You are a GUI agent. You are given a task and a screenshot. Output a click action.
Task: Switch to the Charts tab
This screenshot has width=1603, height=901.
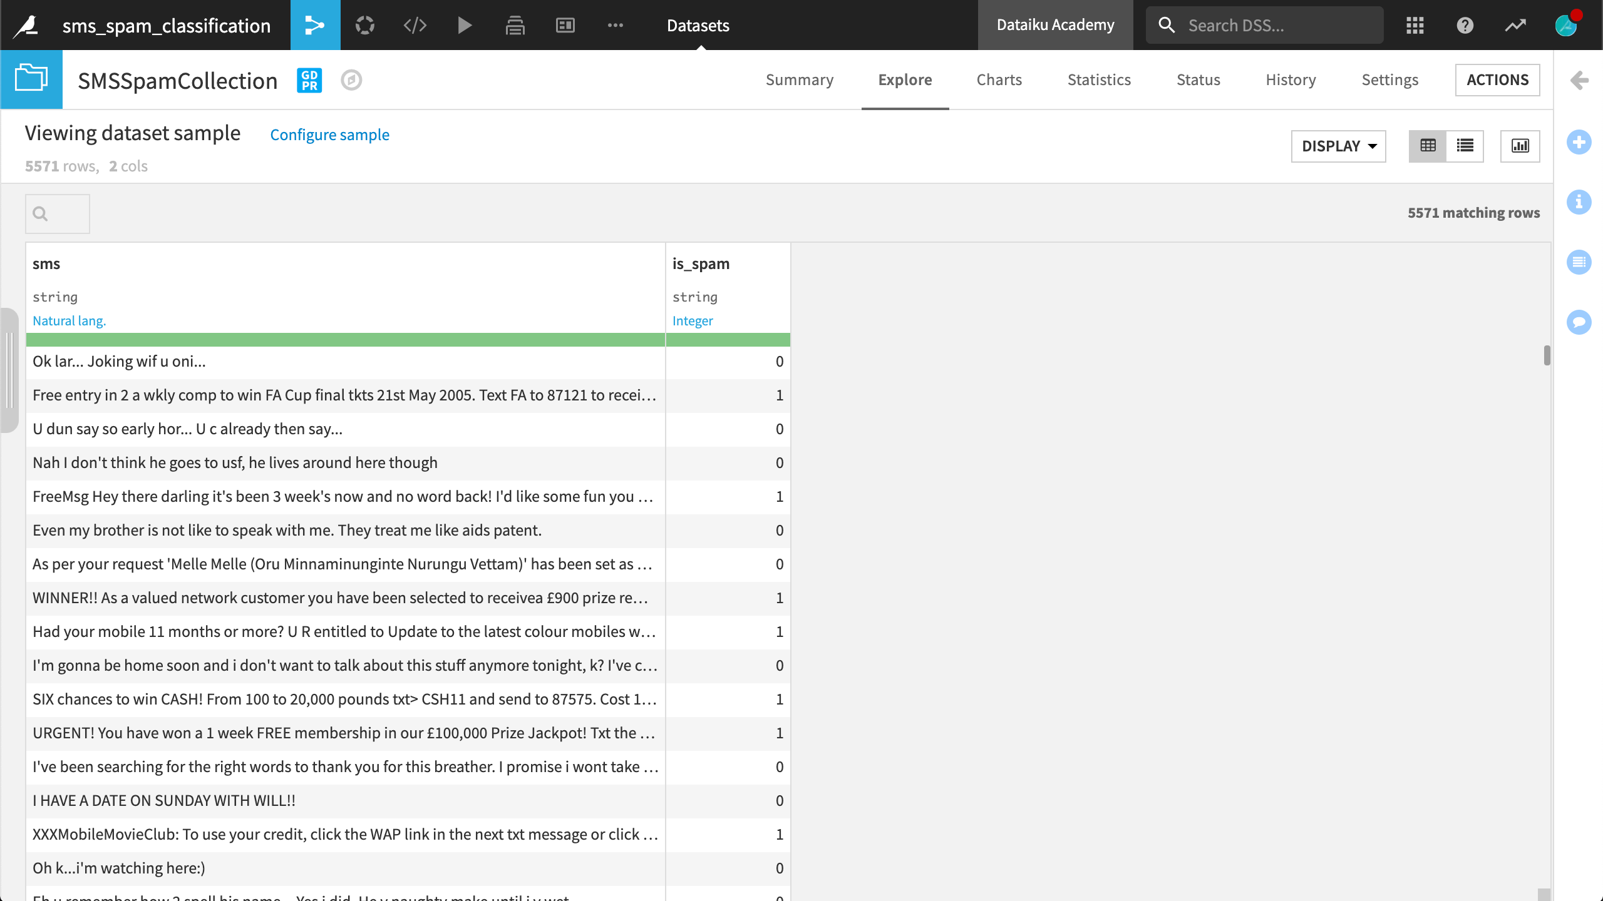coord(999,79)
